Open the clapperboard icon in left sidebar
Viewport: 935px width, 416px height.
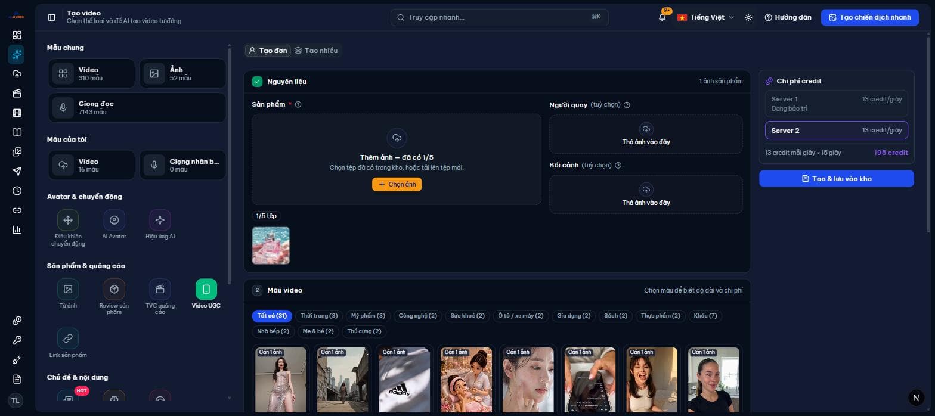(17, 93)
